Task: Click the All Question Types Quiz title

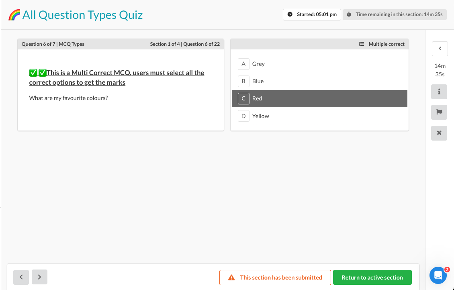Action: [x=82, y=15]
